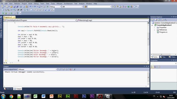Open Chrome from the taskbar
The width and height of the screenshot is (177, 99).
tap(11, 97)
